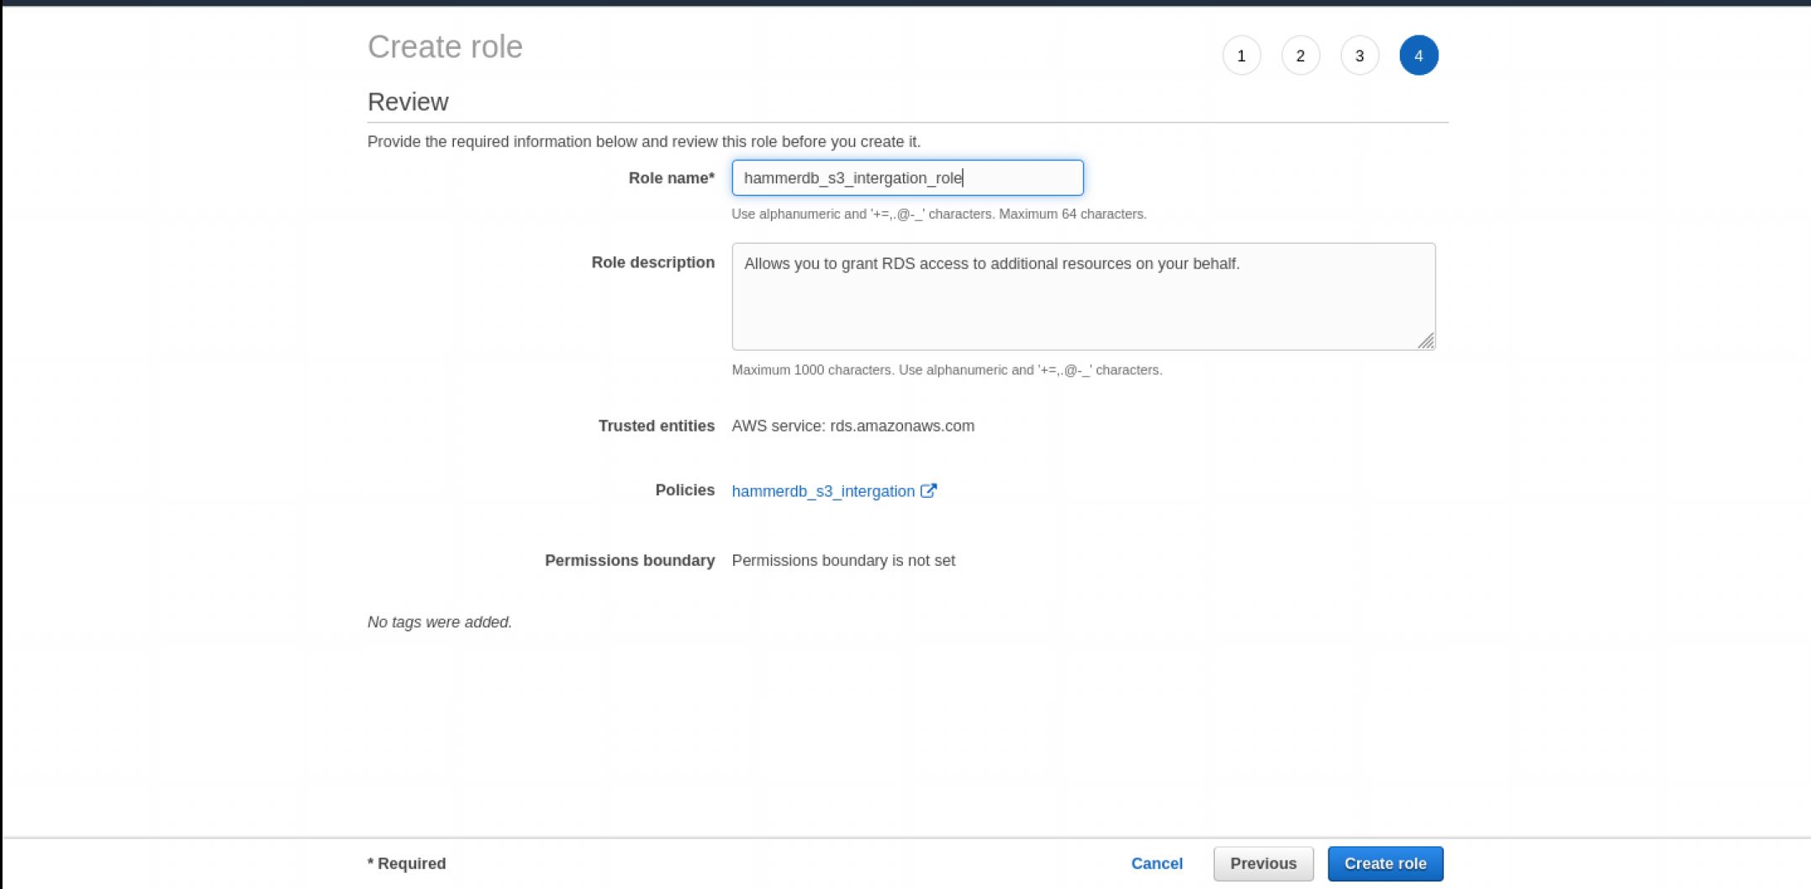The image size is (1811, 889).
Task: Click the Review section heading
Action: [408, 102]
